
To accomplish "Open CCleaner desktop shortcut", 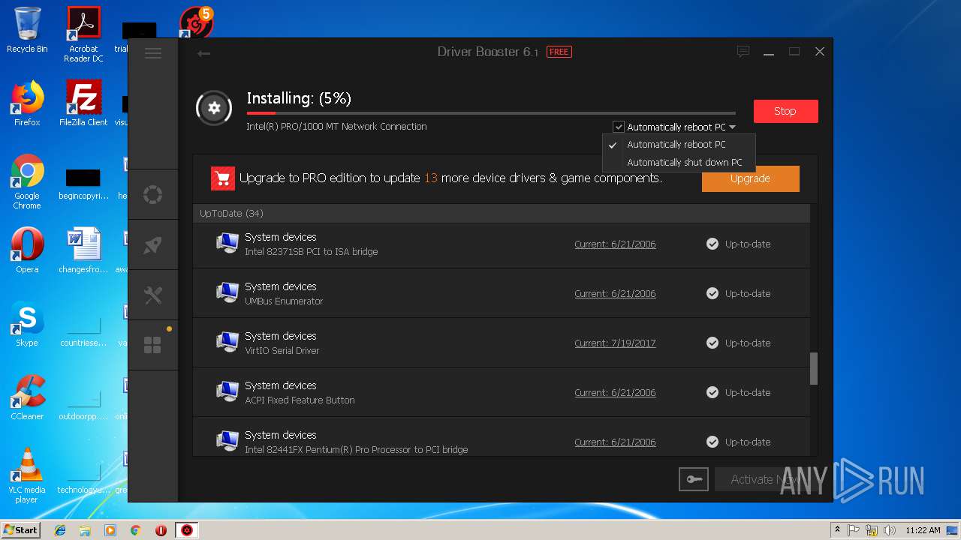I will (27, 398).
